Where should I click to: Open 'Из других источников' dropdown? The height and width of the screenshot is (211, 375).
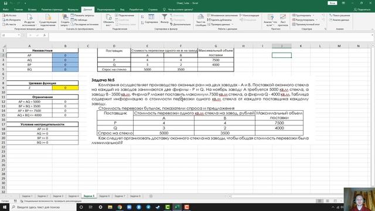tap(29, 20)
